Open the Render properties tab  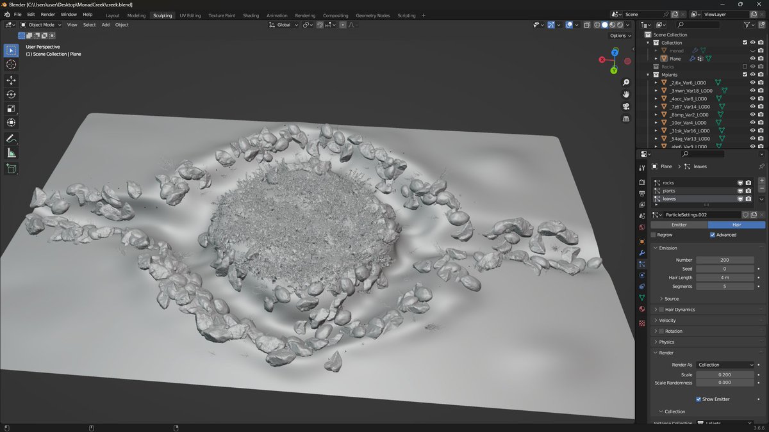point(642,182)
